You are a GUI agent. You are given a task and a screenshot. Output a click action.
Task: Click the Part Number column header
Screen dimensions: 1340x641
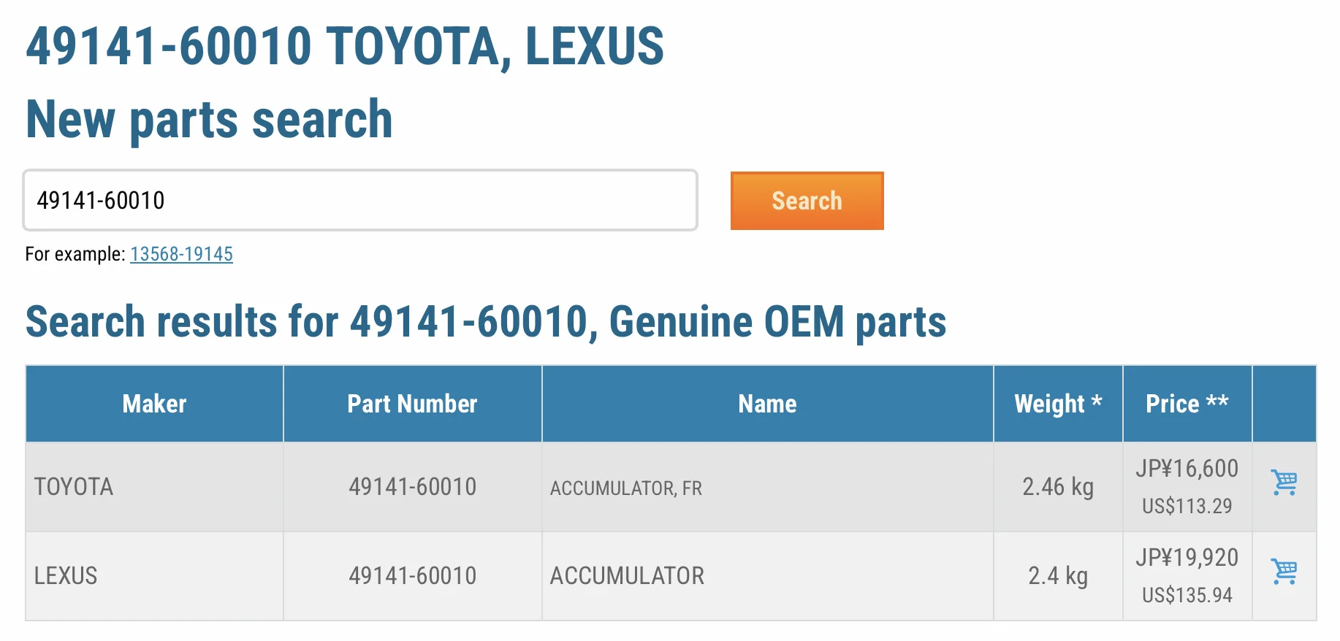tap(412, 404)
